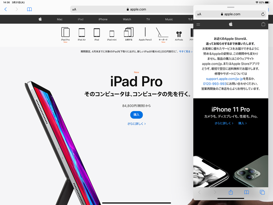Image resolution: width=273 pixels, height=205 pixels.
Task: Tap the AA reader button in main address bar
Action: [74, 9]
